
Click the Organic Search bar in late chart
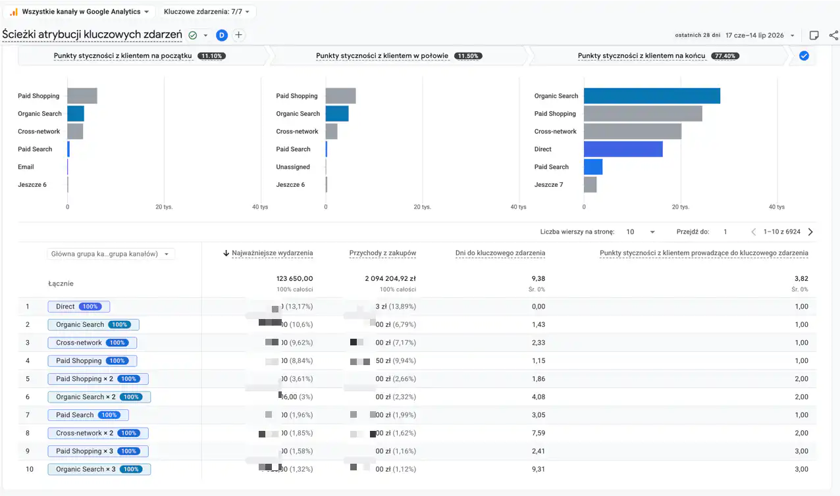coord(652,96)
